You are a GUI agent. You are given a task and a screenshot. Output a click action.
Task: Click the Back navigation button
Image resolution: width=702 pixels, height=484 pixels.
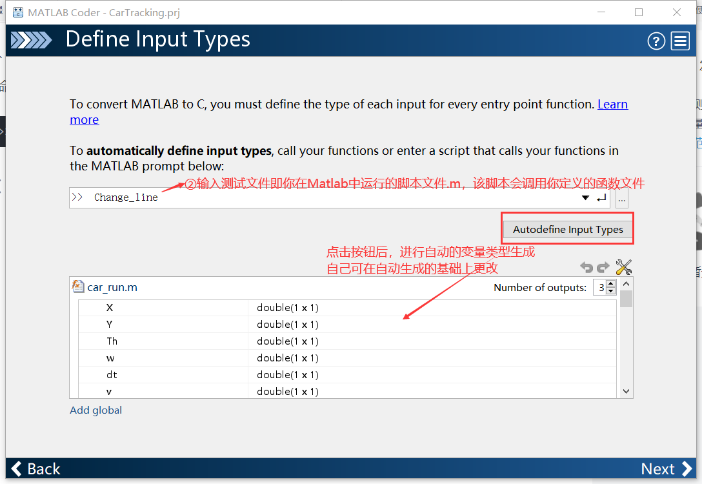pyautogui.click(x=35, y=469)
